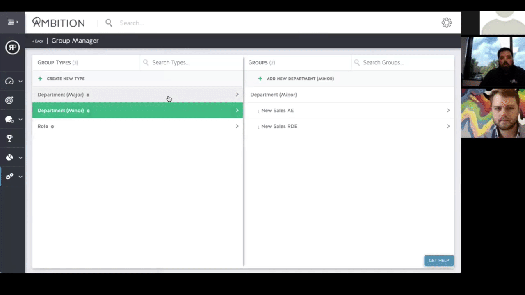Select the New Sales RDE group

pos(279,126)
